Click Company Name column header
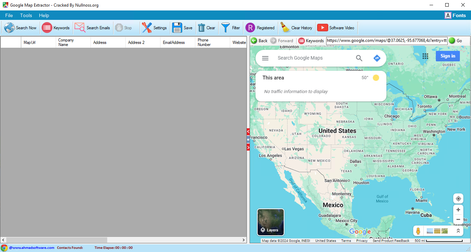The width and height of the screenshot is (471, 252). tap(73, 42)
